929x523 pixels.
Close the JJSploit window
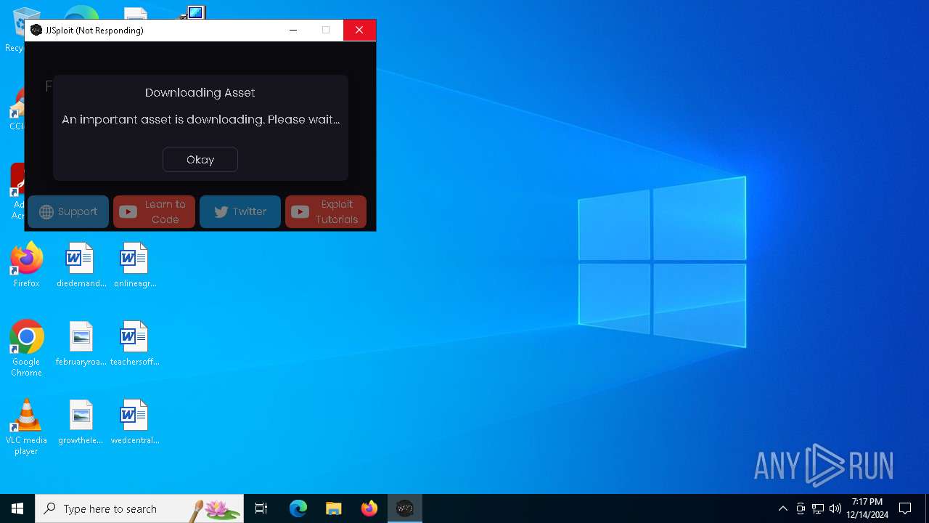pos(359,30)
